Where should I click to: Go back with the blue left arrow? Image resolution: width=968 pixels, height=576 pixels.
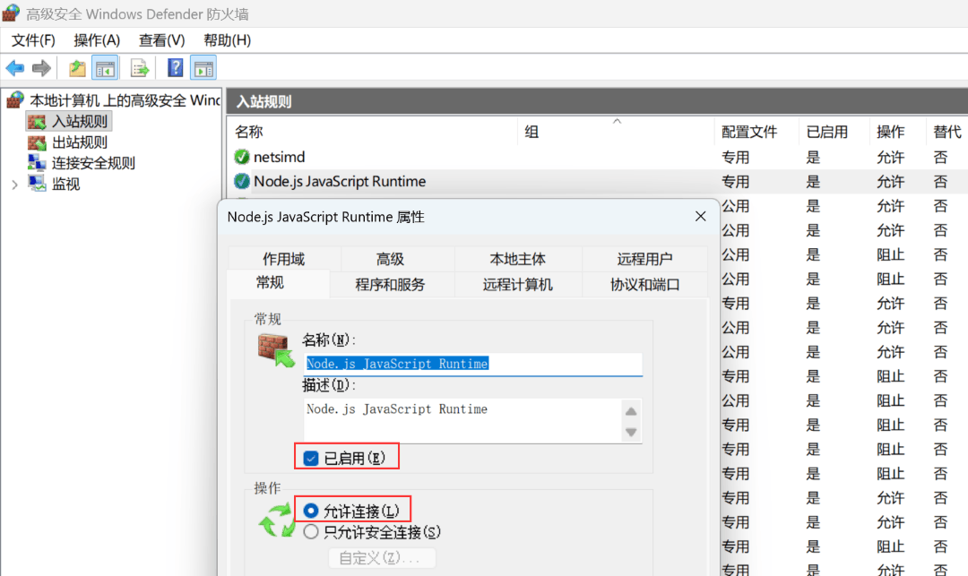(x=15, y=68)
